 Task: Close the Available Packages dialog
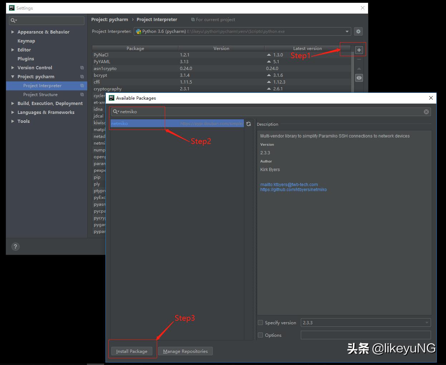pyautogui.click(x=431, y=98)
